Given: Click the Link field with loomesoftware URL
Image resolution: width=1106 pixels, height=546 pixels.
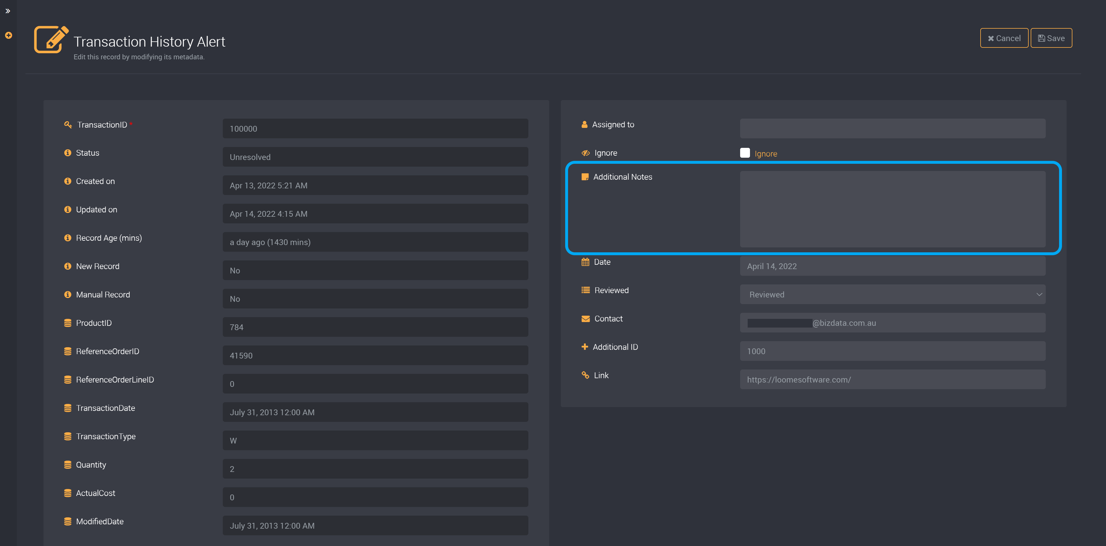Looking at the screenshot, I should [x=893, y=379].
